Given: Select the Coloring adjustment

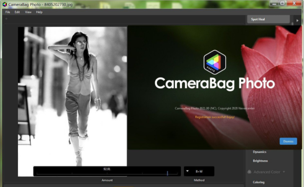Looking at the screenshot, I should click(258, 182).
